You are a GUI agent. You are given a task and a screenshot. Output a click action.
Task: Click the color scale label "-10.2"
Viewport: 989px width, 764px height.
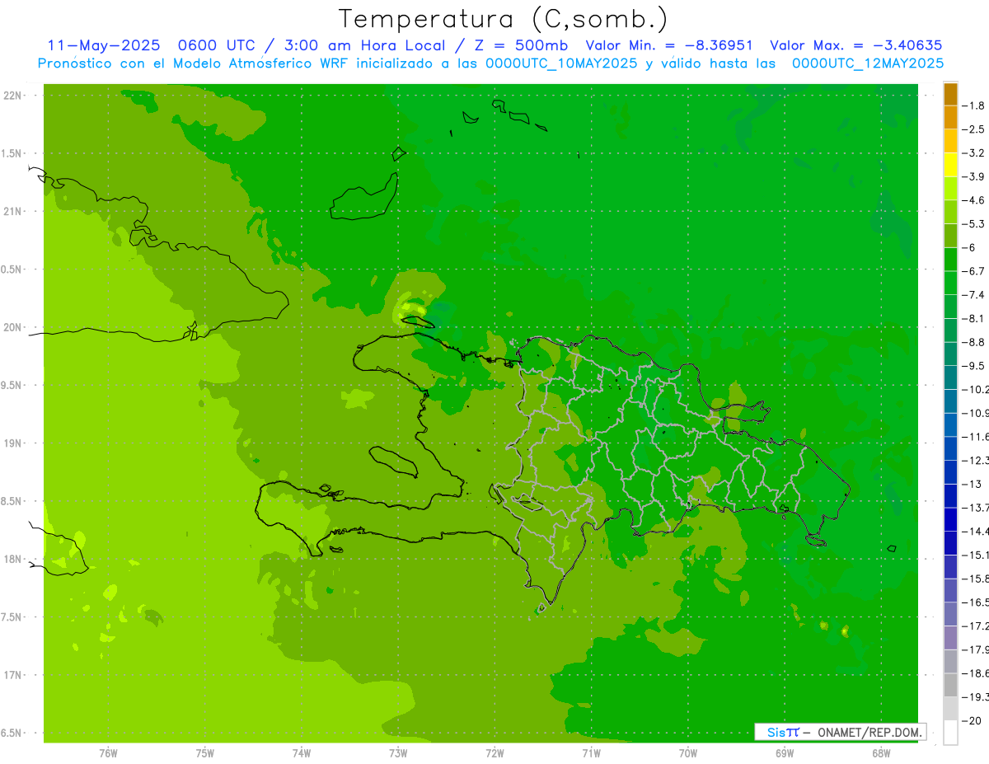pos(976,390)
